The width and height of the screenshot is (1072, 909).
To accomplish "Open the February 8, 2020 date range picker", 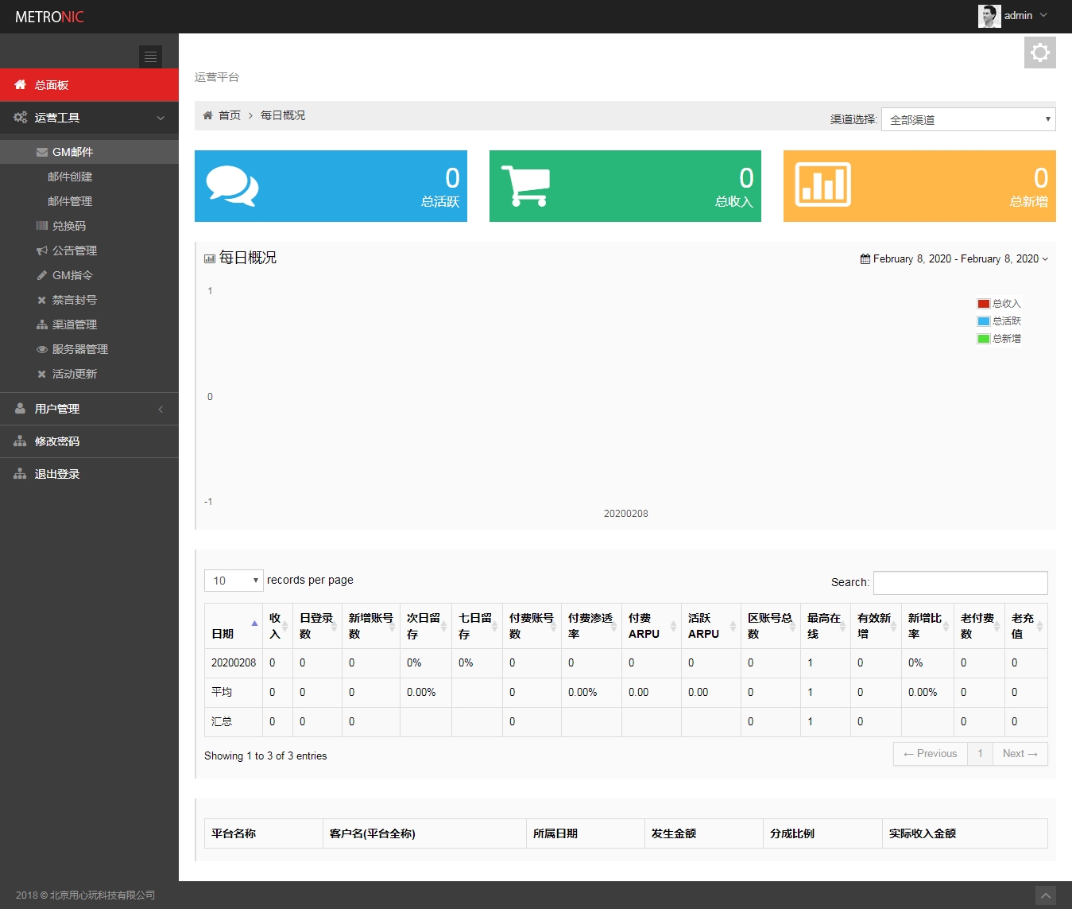I will [954, 259].
